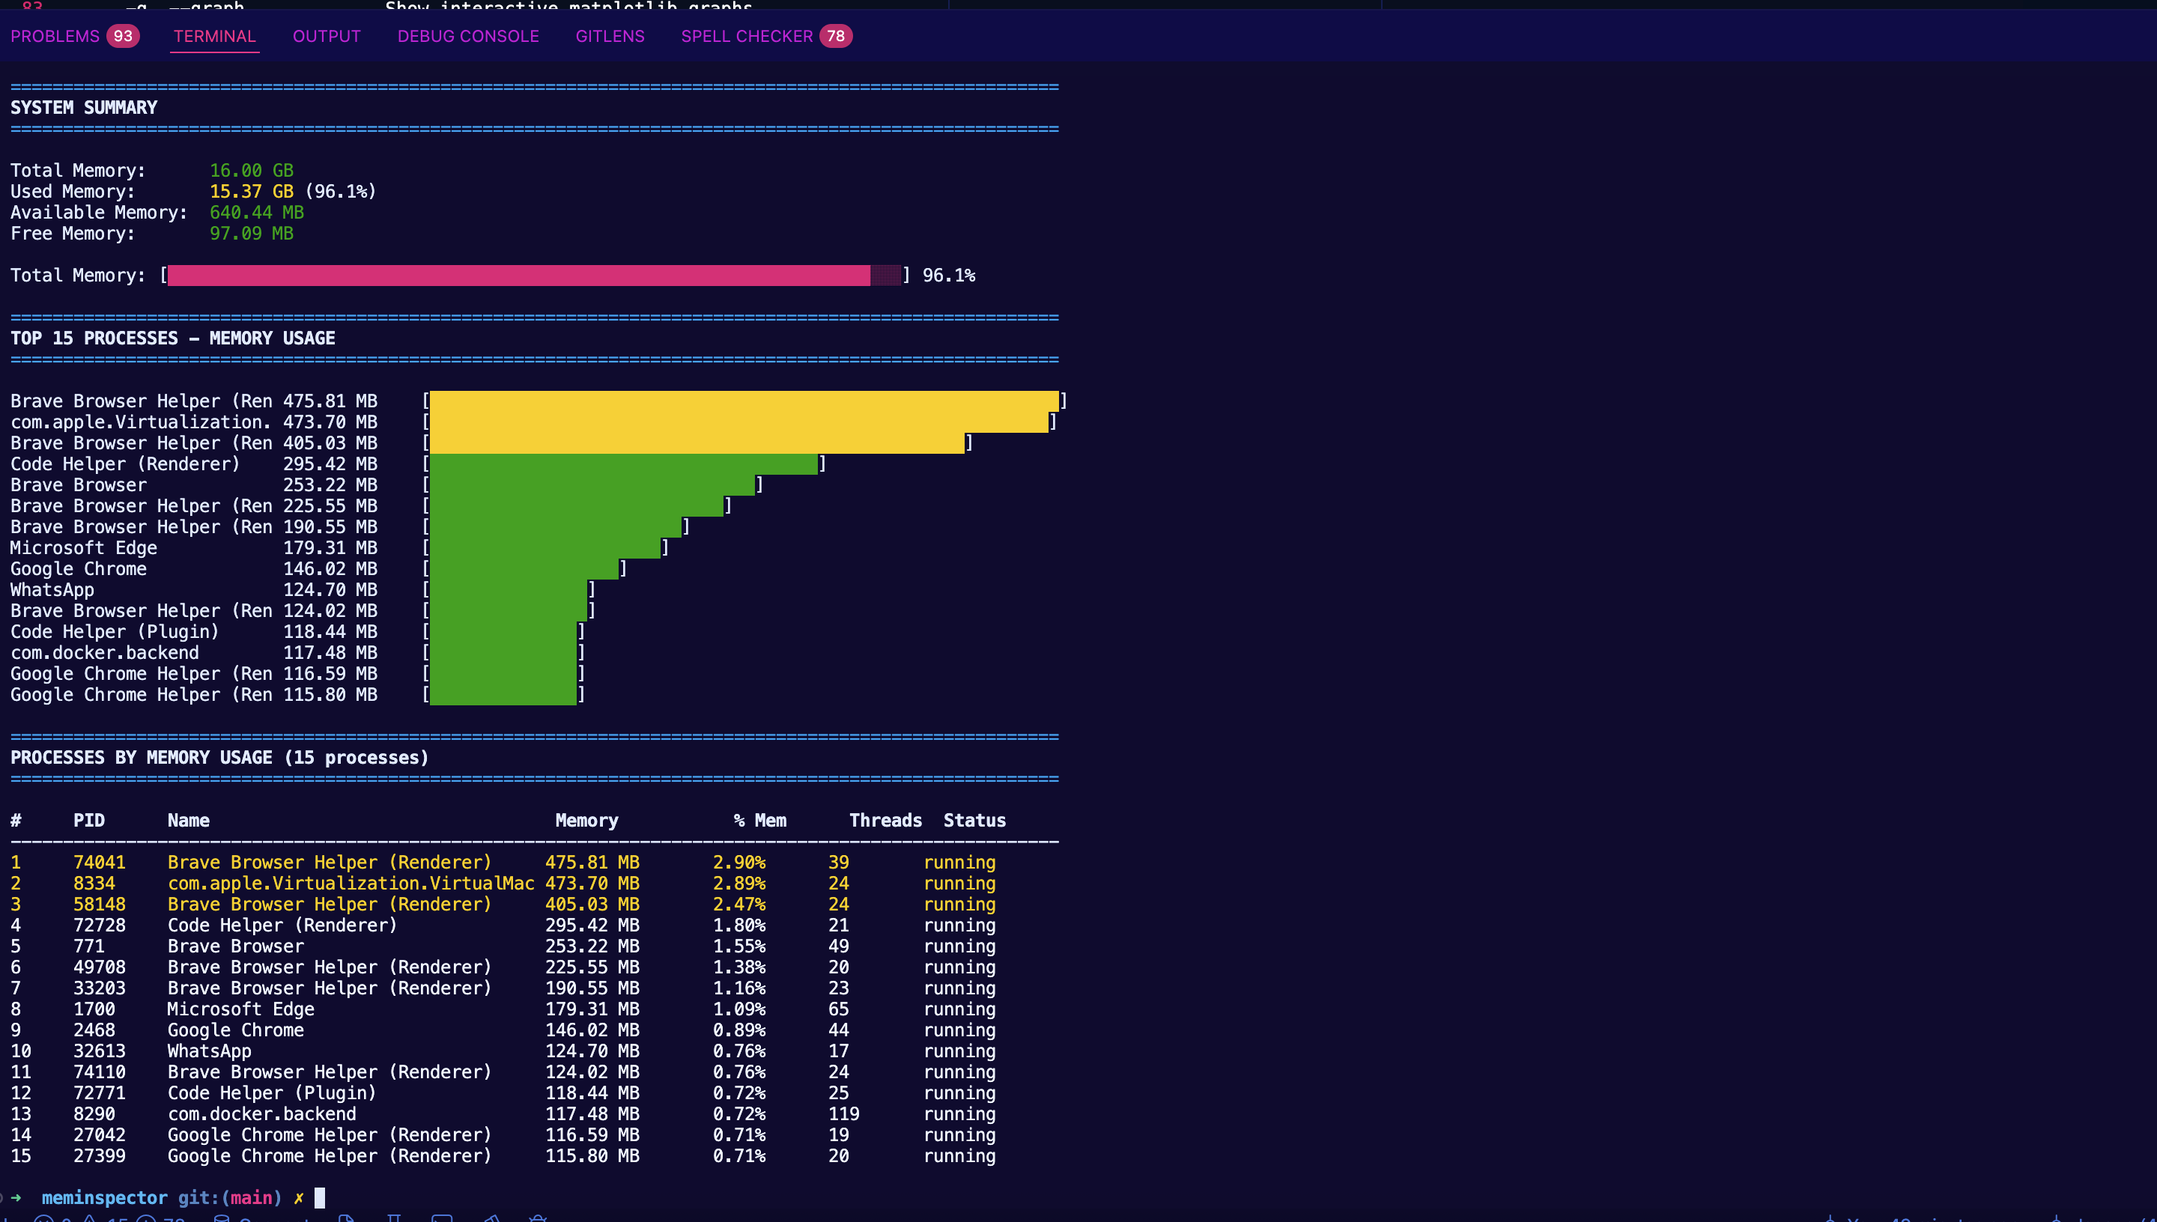Switch to DEBUG CONSOLE tab
2157x1222 pixels.
click(x=467, y=36)
